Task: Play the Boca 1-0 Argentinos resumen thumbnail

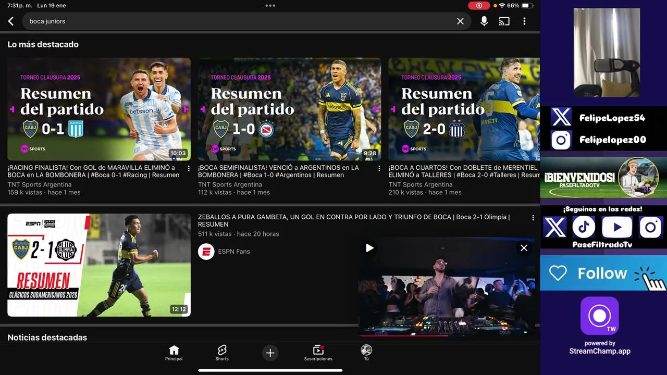Action: (289, 109)
